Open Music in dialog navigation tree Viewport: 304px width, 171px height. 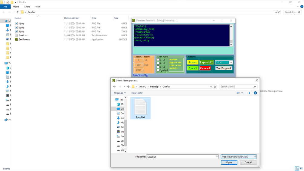[x=120, y=123]
